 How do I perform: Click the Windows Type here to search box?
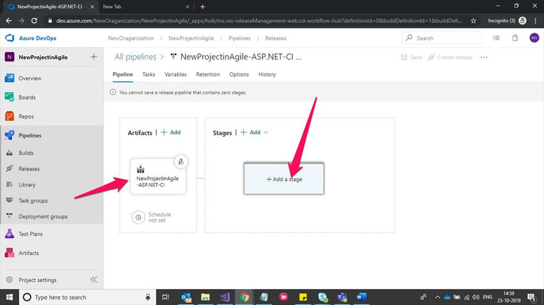point(87,297)
